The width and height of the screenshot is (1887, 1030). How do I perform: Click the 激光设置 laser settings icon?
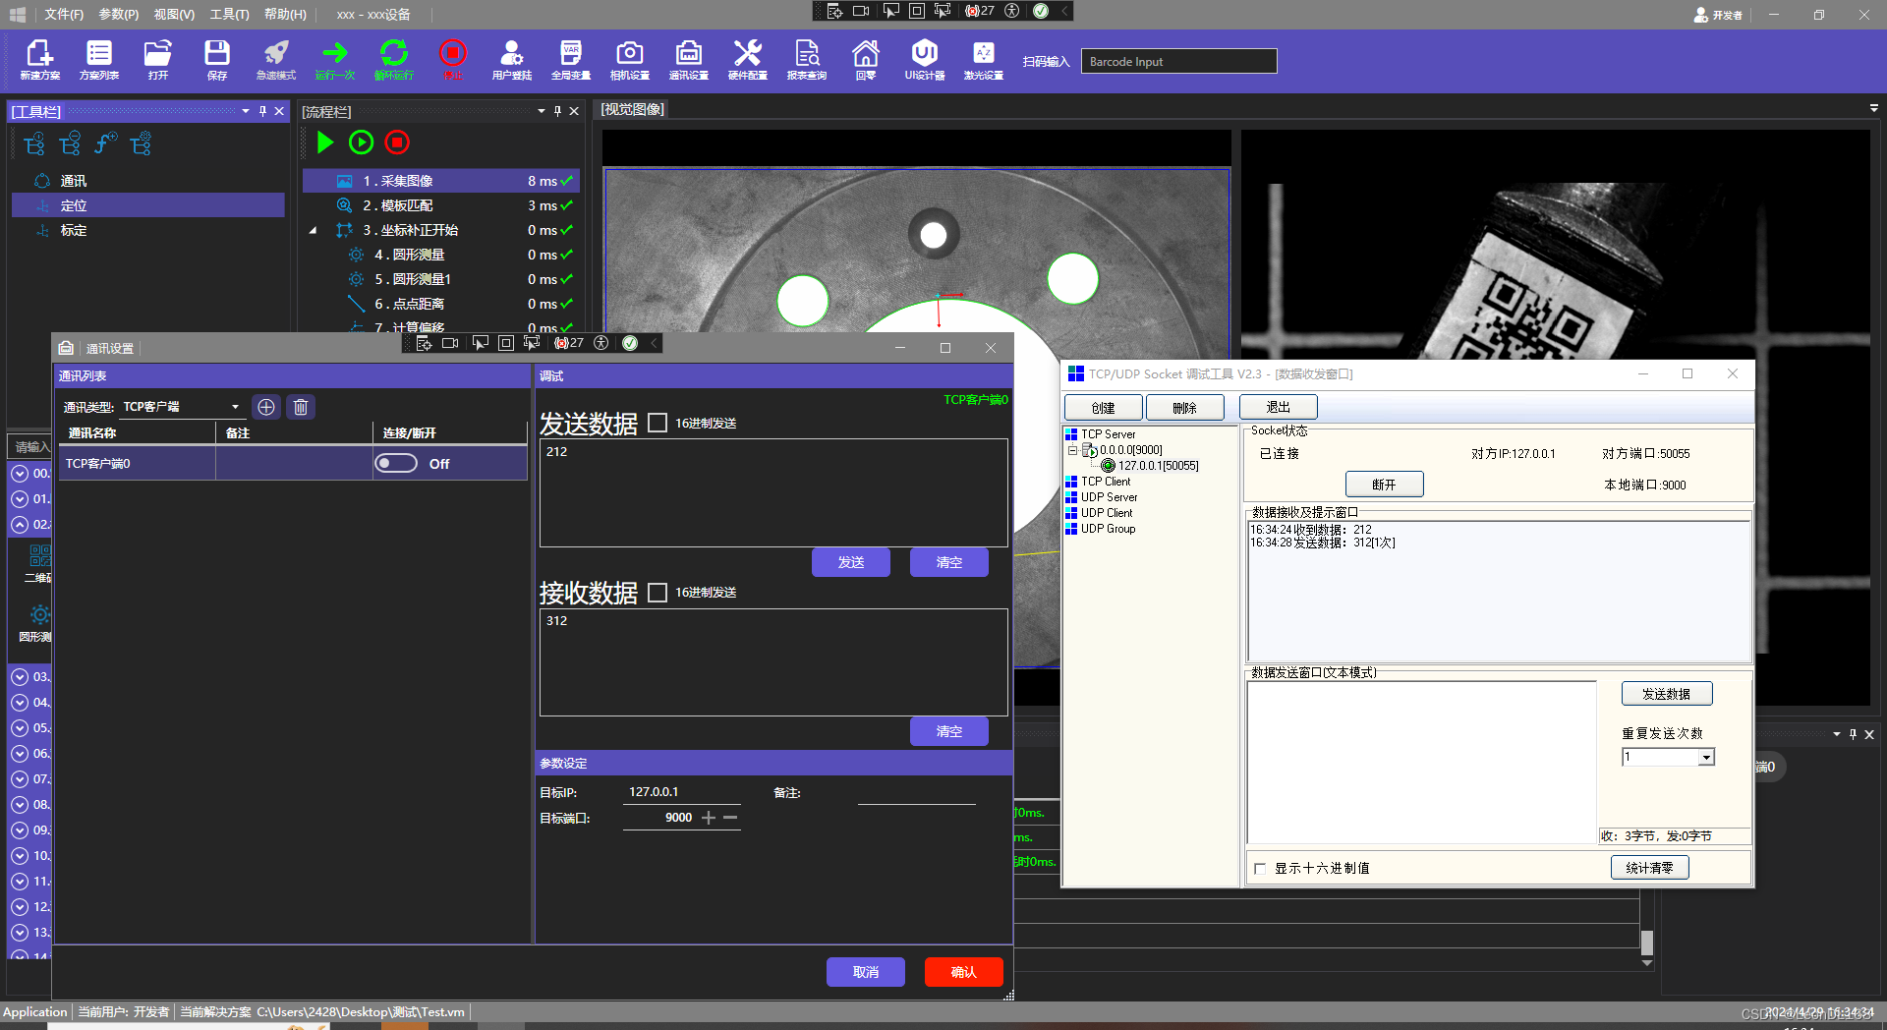click(984, 59)
